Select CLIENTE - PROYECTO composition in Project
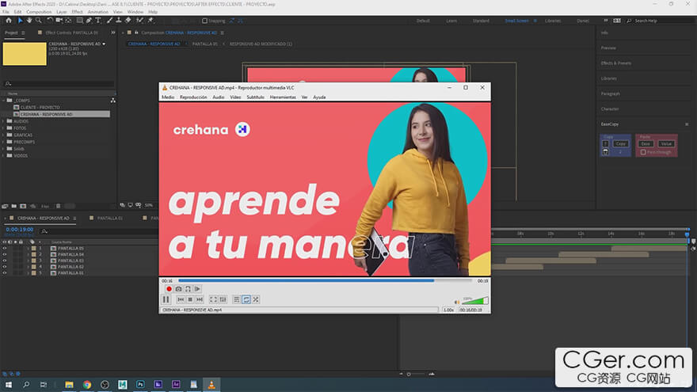Image resolution: width=697 pixels, height=392 pixels. click(x=40, y=107)
